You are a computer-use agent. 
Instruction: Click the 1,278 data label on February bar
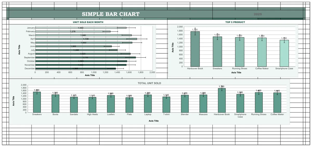coord(73,31)
